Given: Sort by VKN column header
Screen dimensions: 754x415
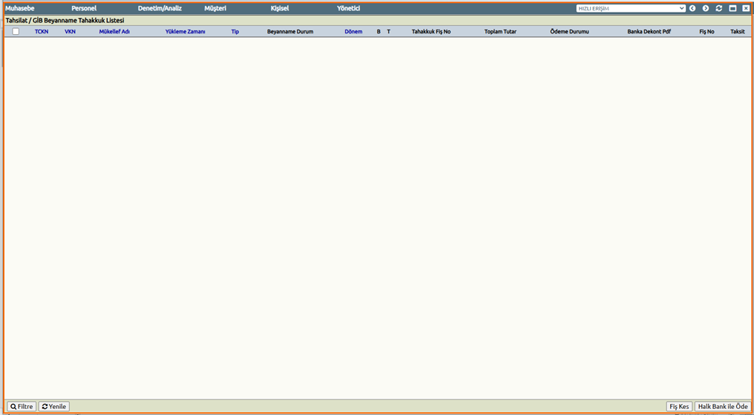Looking at the screenshot, I should 71,31.
